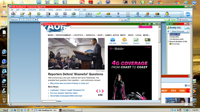Open the iTunes desktop icon
The height and width of the screenshot is (112, 200).
(x=4, y=53)
